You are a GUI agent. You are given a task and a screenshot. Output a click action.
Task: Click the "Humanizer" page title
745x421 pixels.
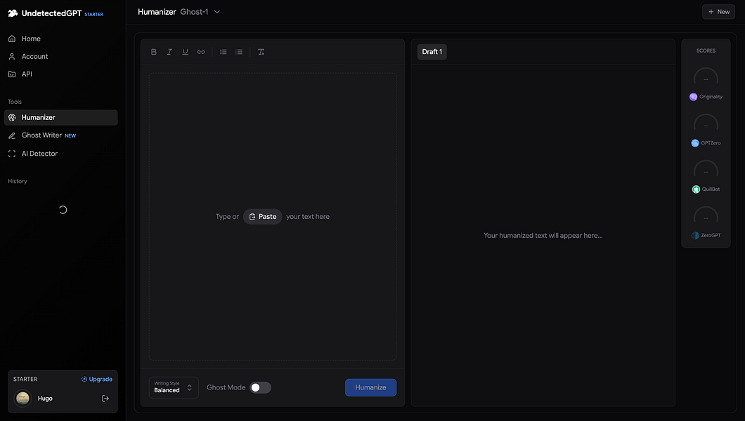click(157, 12)
